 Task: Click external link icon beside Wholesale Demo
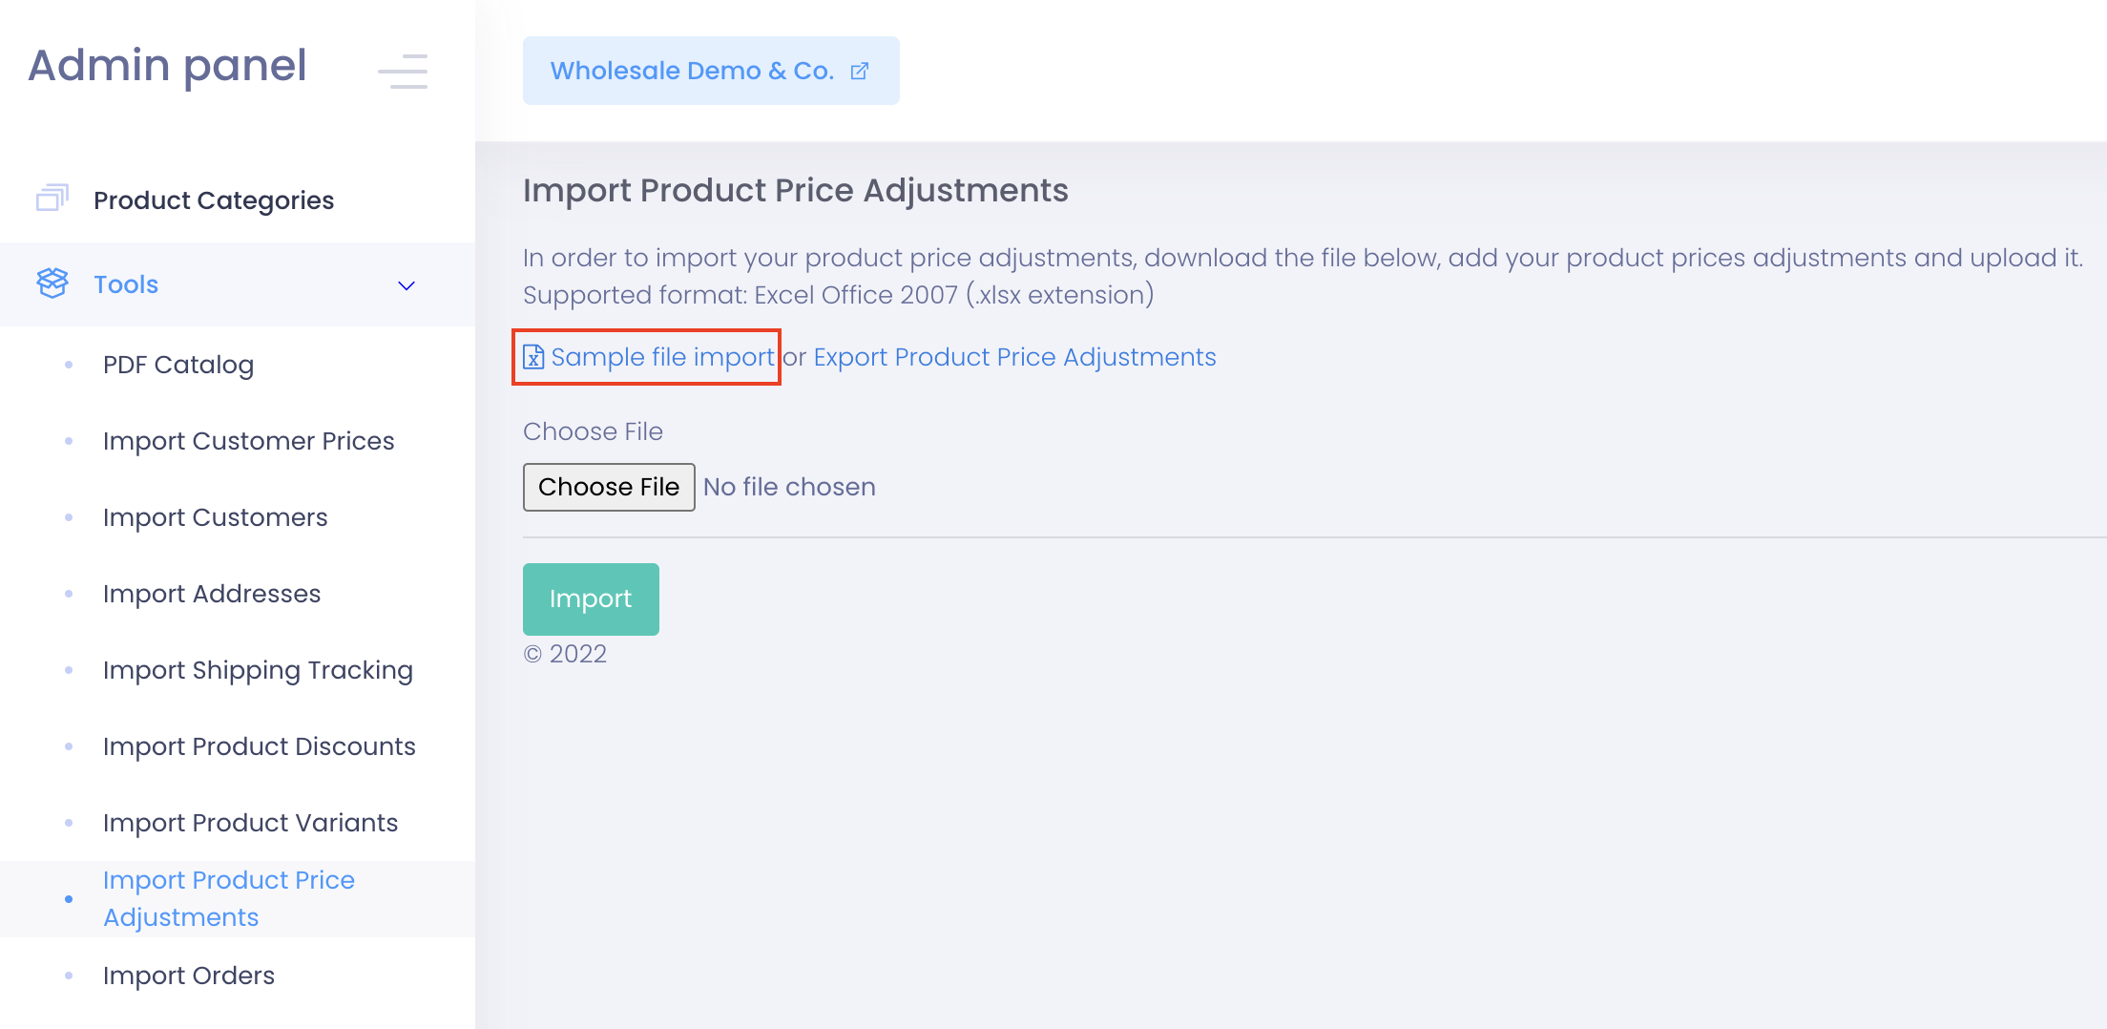(860, 72)
